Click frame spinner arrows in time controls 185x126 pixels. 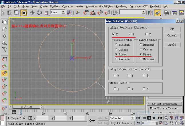pos(157,123)
